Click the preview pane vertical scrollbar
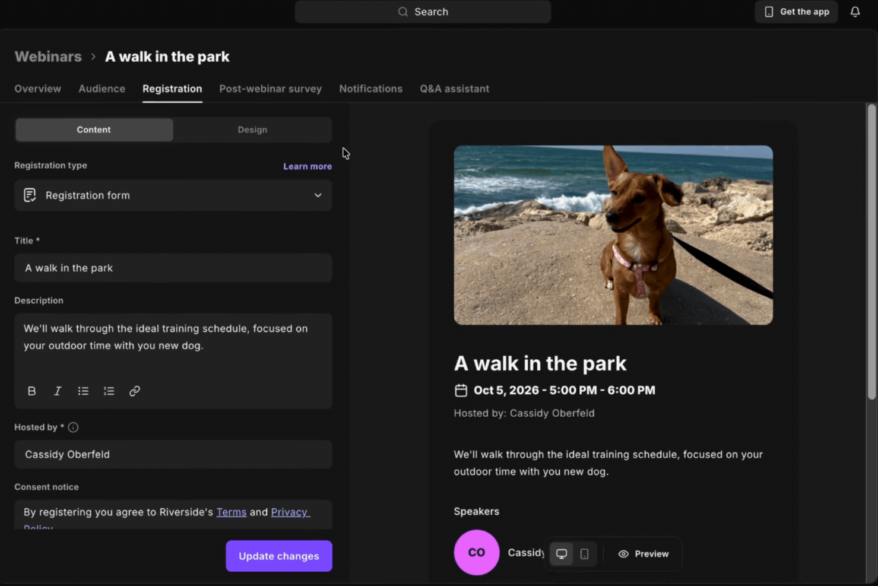 (871, 252)
